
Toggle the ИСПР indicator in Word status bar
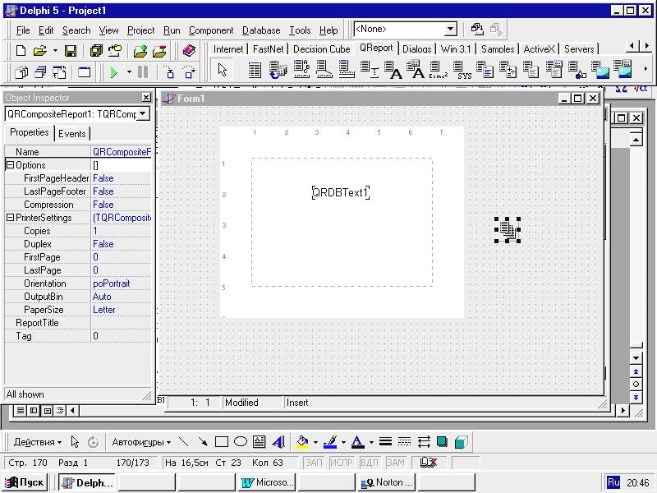341,463
